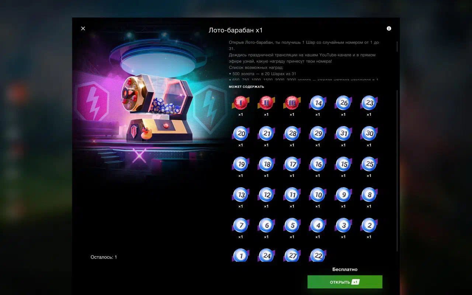Select the blue ball numbered 9
Screen dimensions: 472x295
(x=343, y=195)
